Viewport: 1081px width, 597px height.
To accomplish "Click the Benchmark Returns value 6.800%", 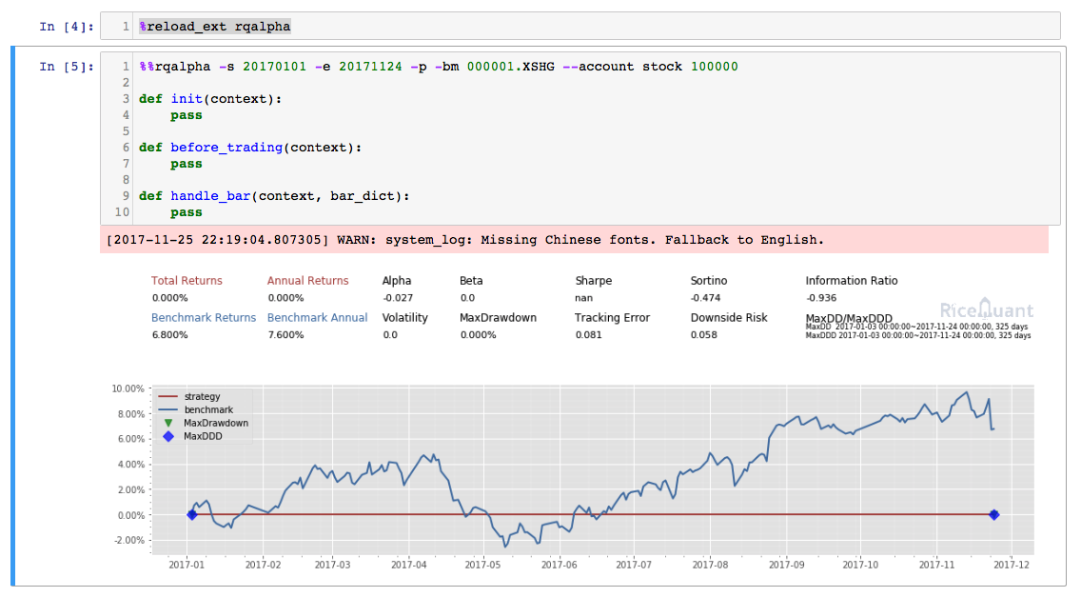I will pyautogui.click(x=169, y=335).
